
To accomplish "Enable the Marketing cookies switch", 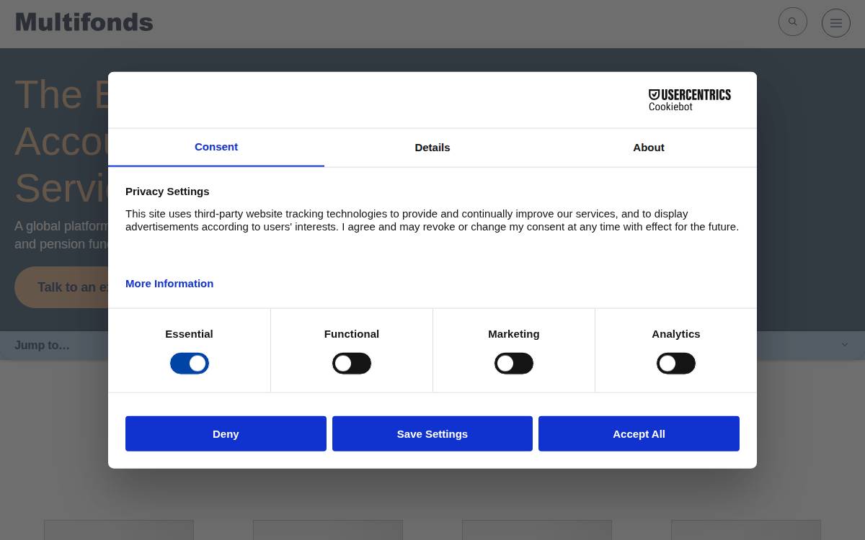I will click(514, 364).
